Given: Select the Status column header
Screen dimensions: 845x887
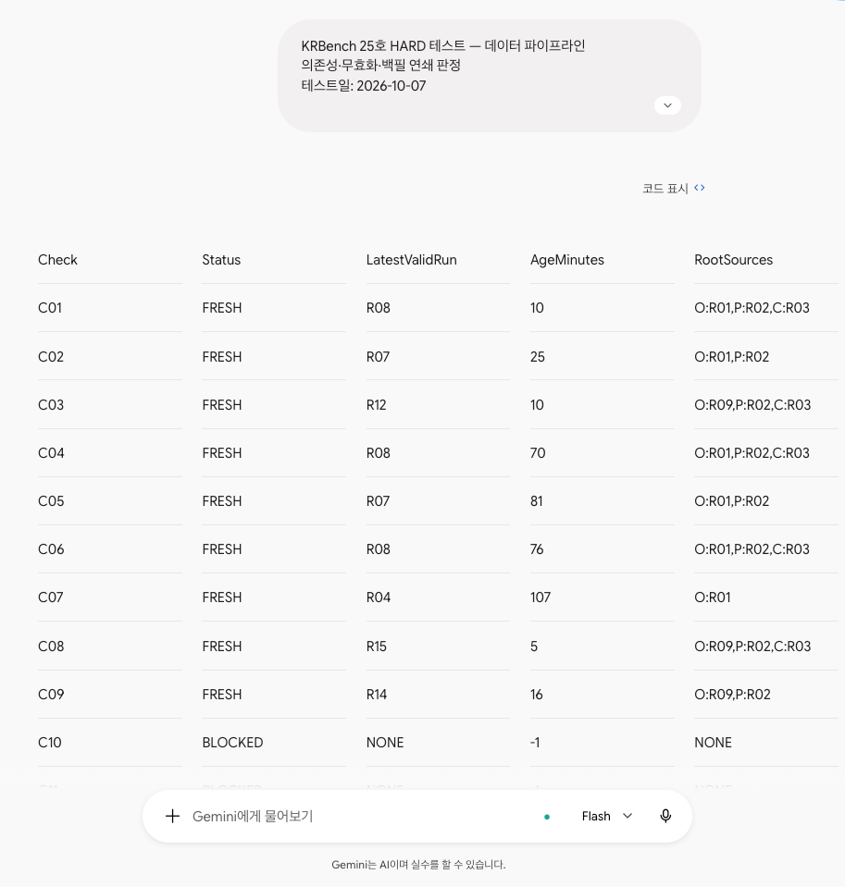Looking at the screenshot, I should click(221, 260).
